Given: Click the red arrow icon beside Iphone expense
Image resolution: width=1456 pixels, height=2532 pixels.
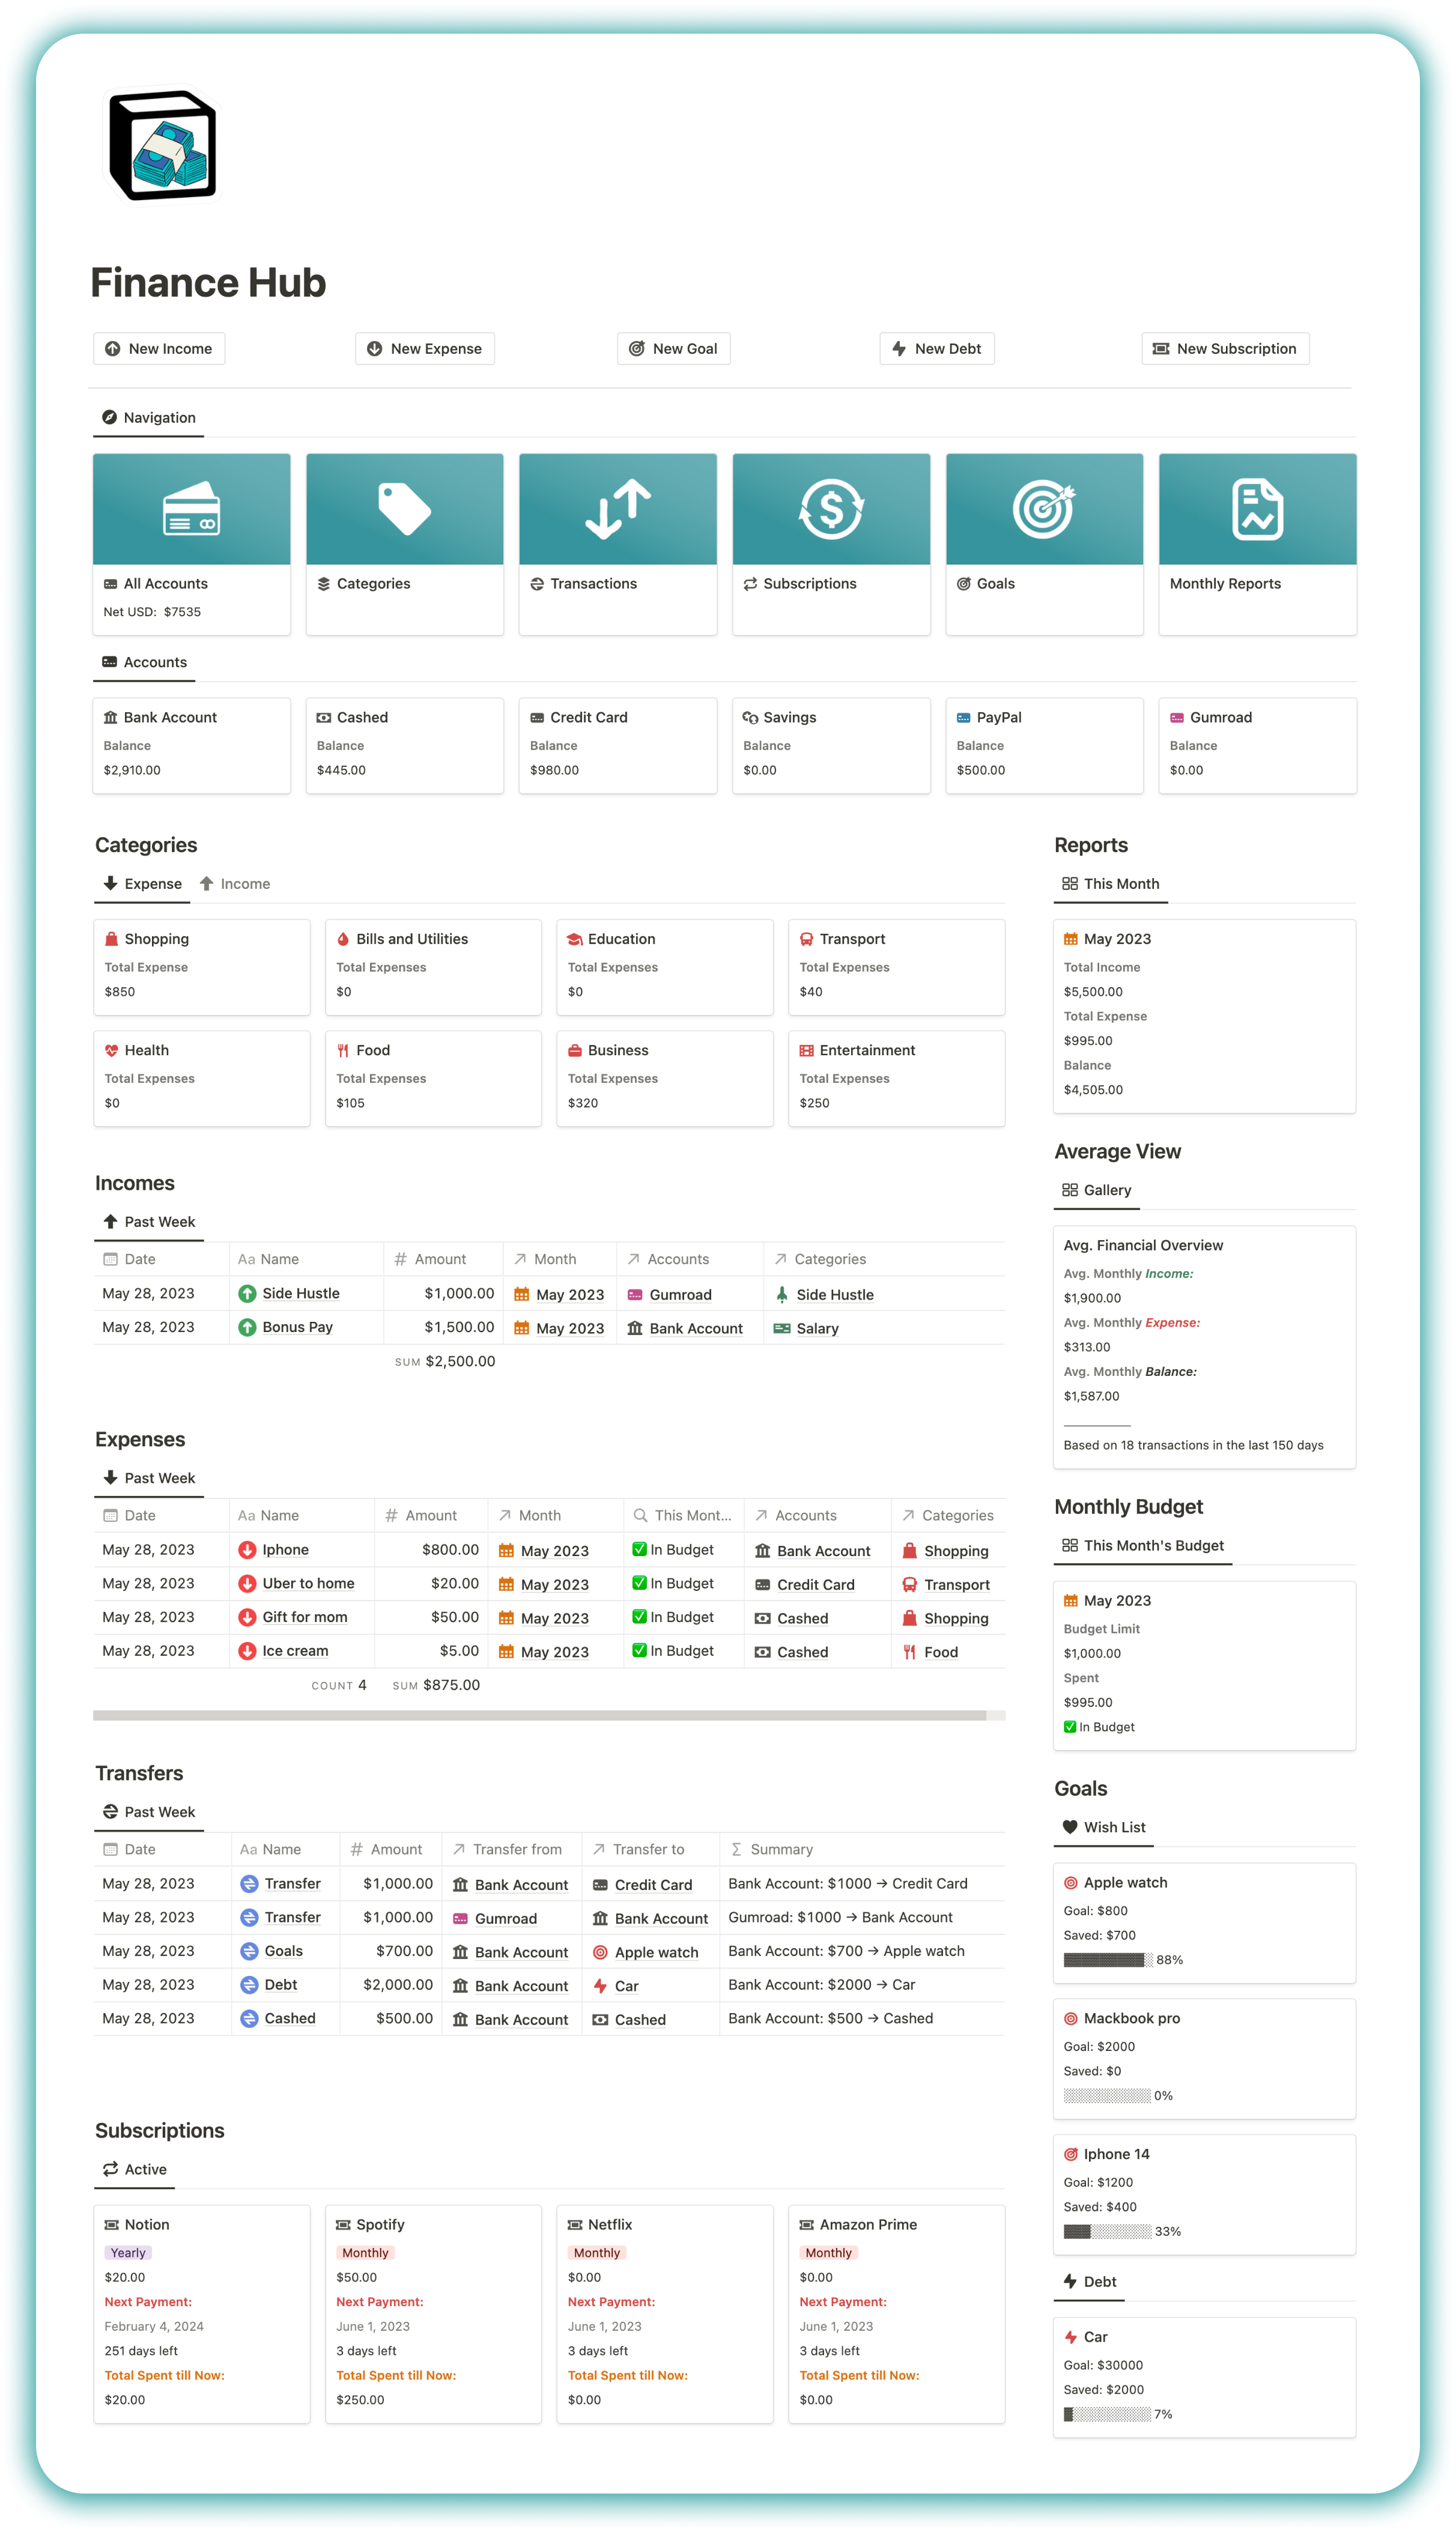Looking at the screenshot, I should 247,1549.
